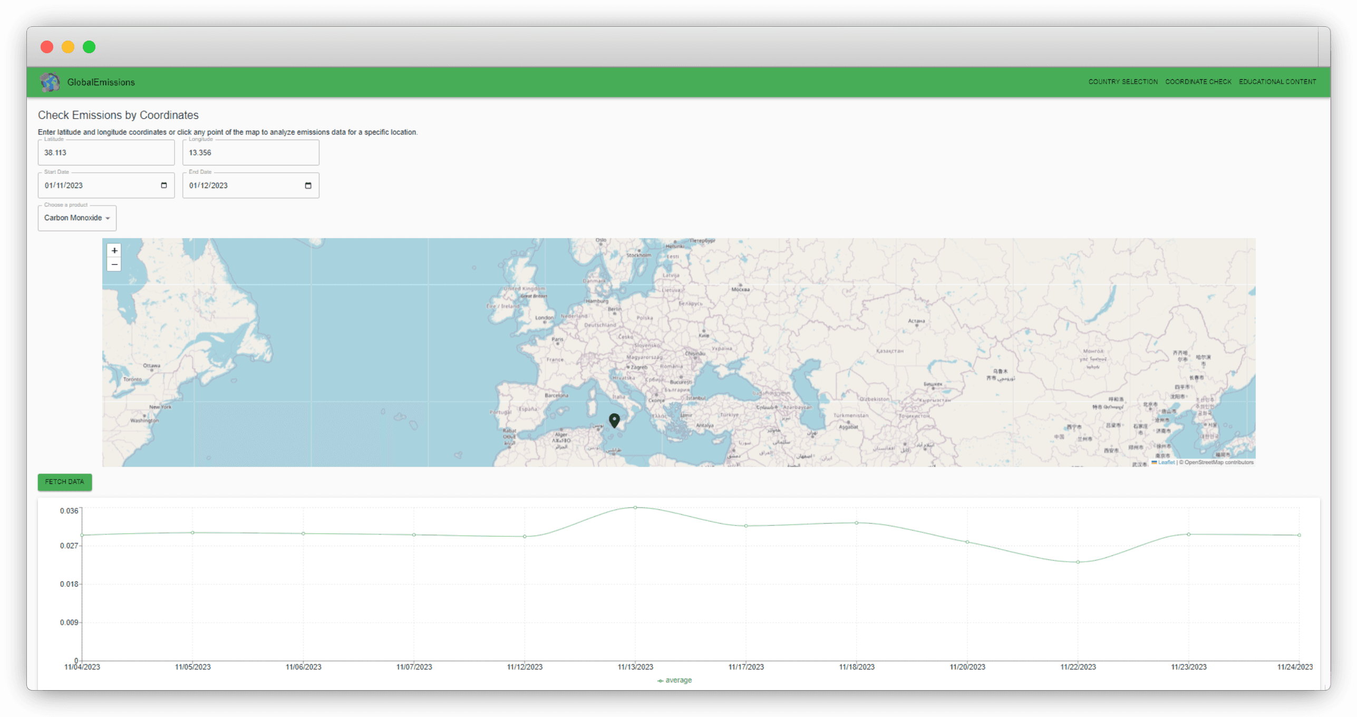Click the black location marker on map

point(614,420)
